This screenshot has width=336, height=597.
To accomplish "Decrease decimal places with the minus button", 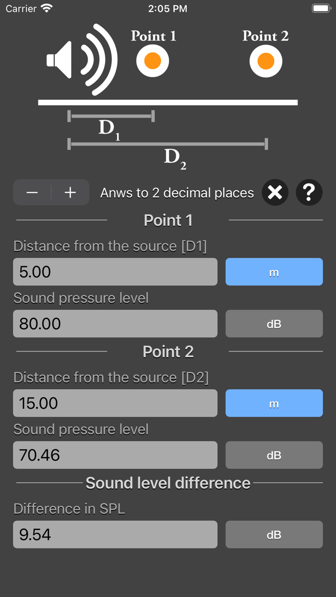I will 32,192.
